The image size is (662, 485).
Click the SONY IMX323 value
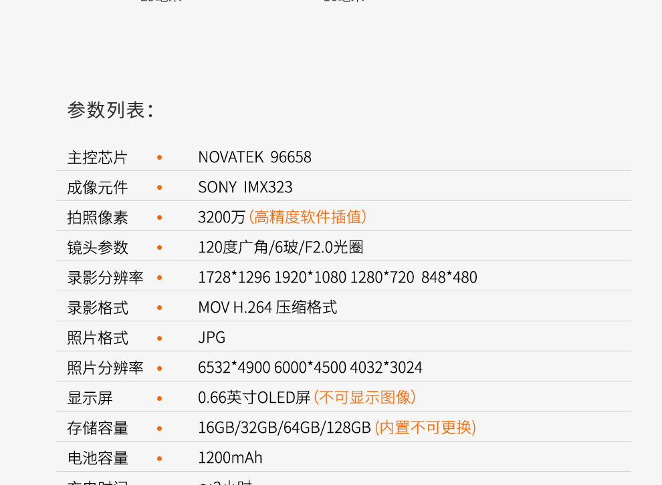click(245, 187)
